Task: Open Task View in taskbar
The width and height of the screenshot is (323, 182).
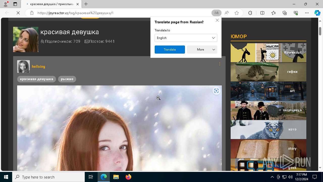Action: [91, 177]
